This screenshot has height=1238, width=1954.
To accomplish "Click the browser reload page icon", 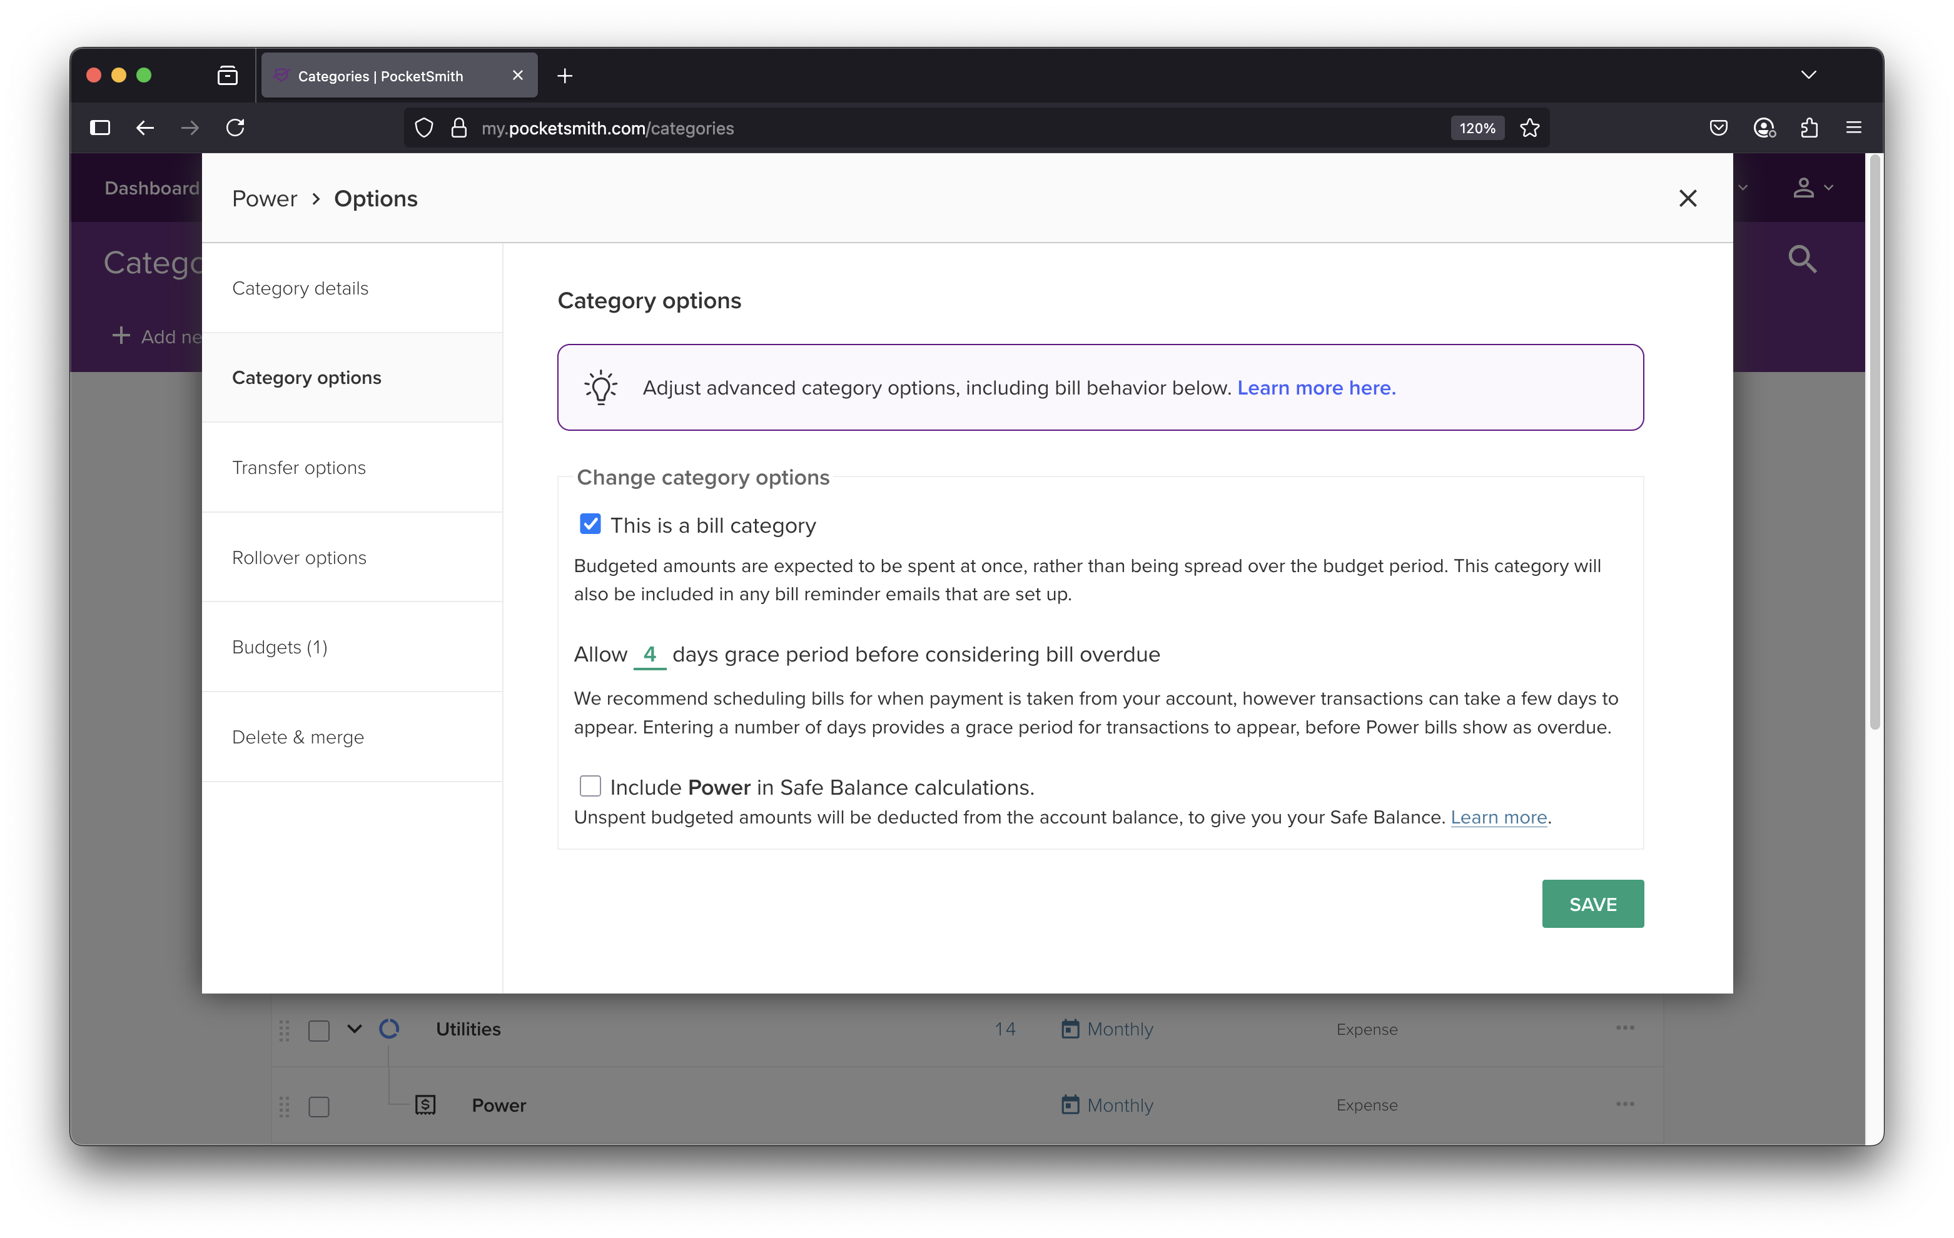I will pyautogui.click(x=235, y=128).
